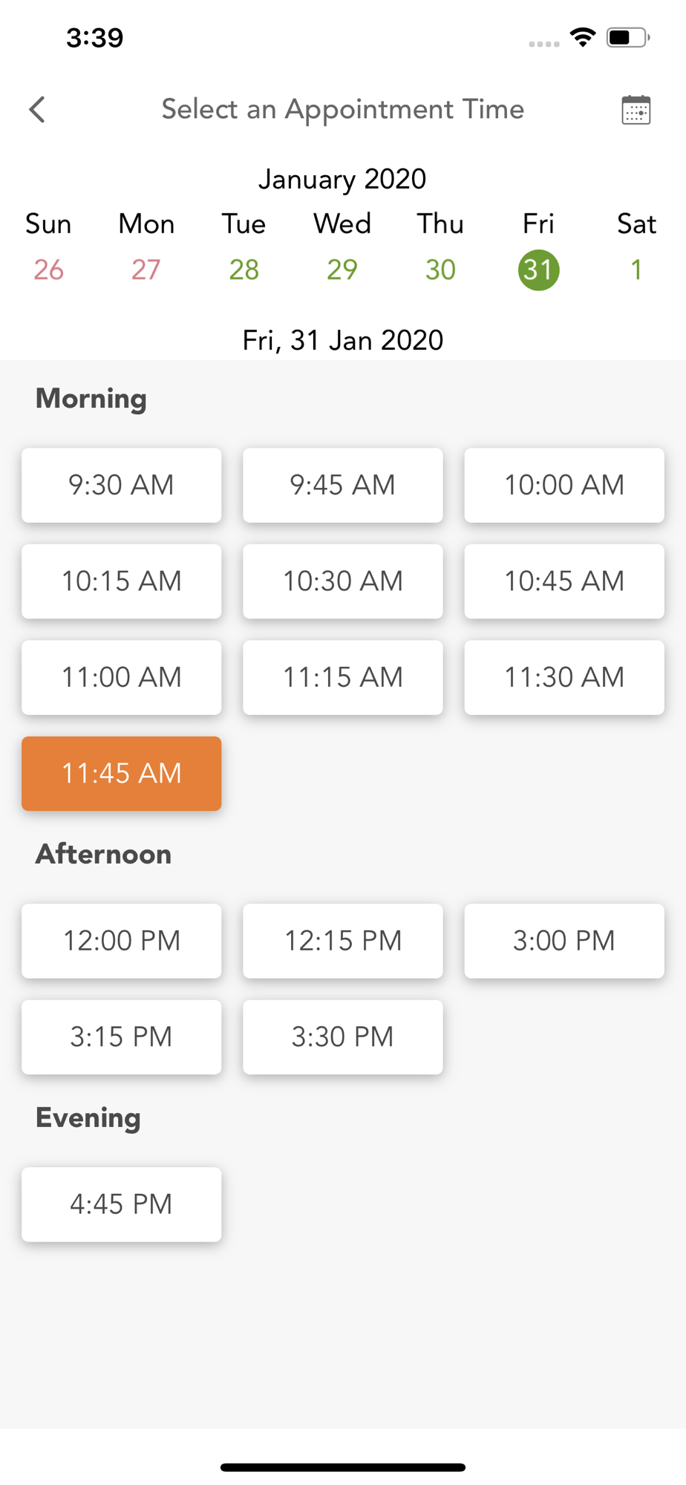
Task: Pick the 3:30 PM appointment slot
Action: [343, 1037]
